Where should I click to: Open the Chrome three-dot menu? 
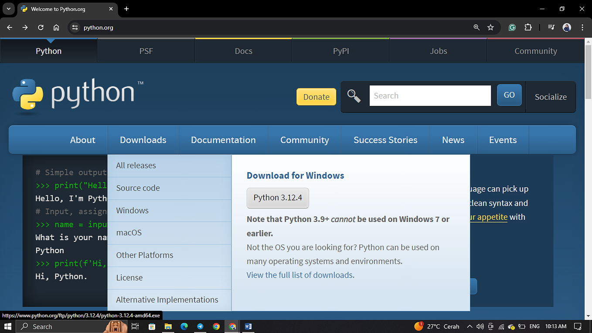tap(583, 27)
